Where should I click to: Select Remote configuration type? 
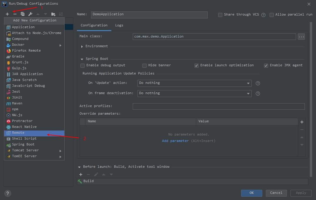tap(34, 133)
